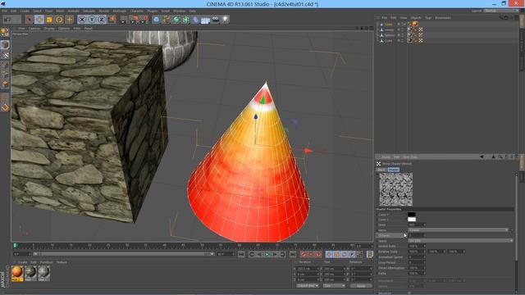This screenshot has width=525, height=295.
Task: Click the spline pen tool icon
Action: 167,20
